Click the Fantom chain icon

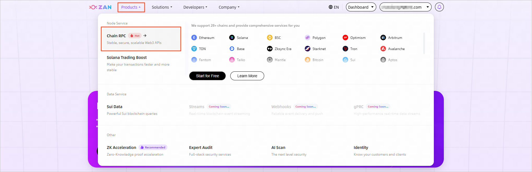[x=194, y=60]
